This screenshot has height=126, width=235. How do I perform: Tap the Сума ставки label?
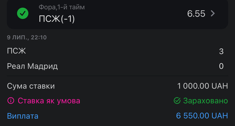(x=31, y=86)
